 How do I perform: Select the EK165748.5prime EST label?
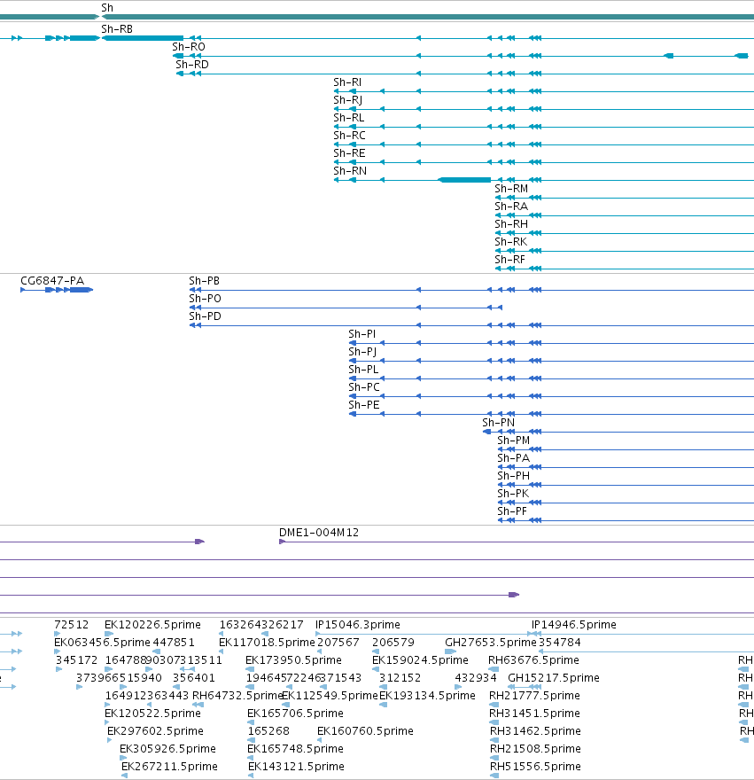tap(295, 749)
